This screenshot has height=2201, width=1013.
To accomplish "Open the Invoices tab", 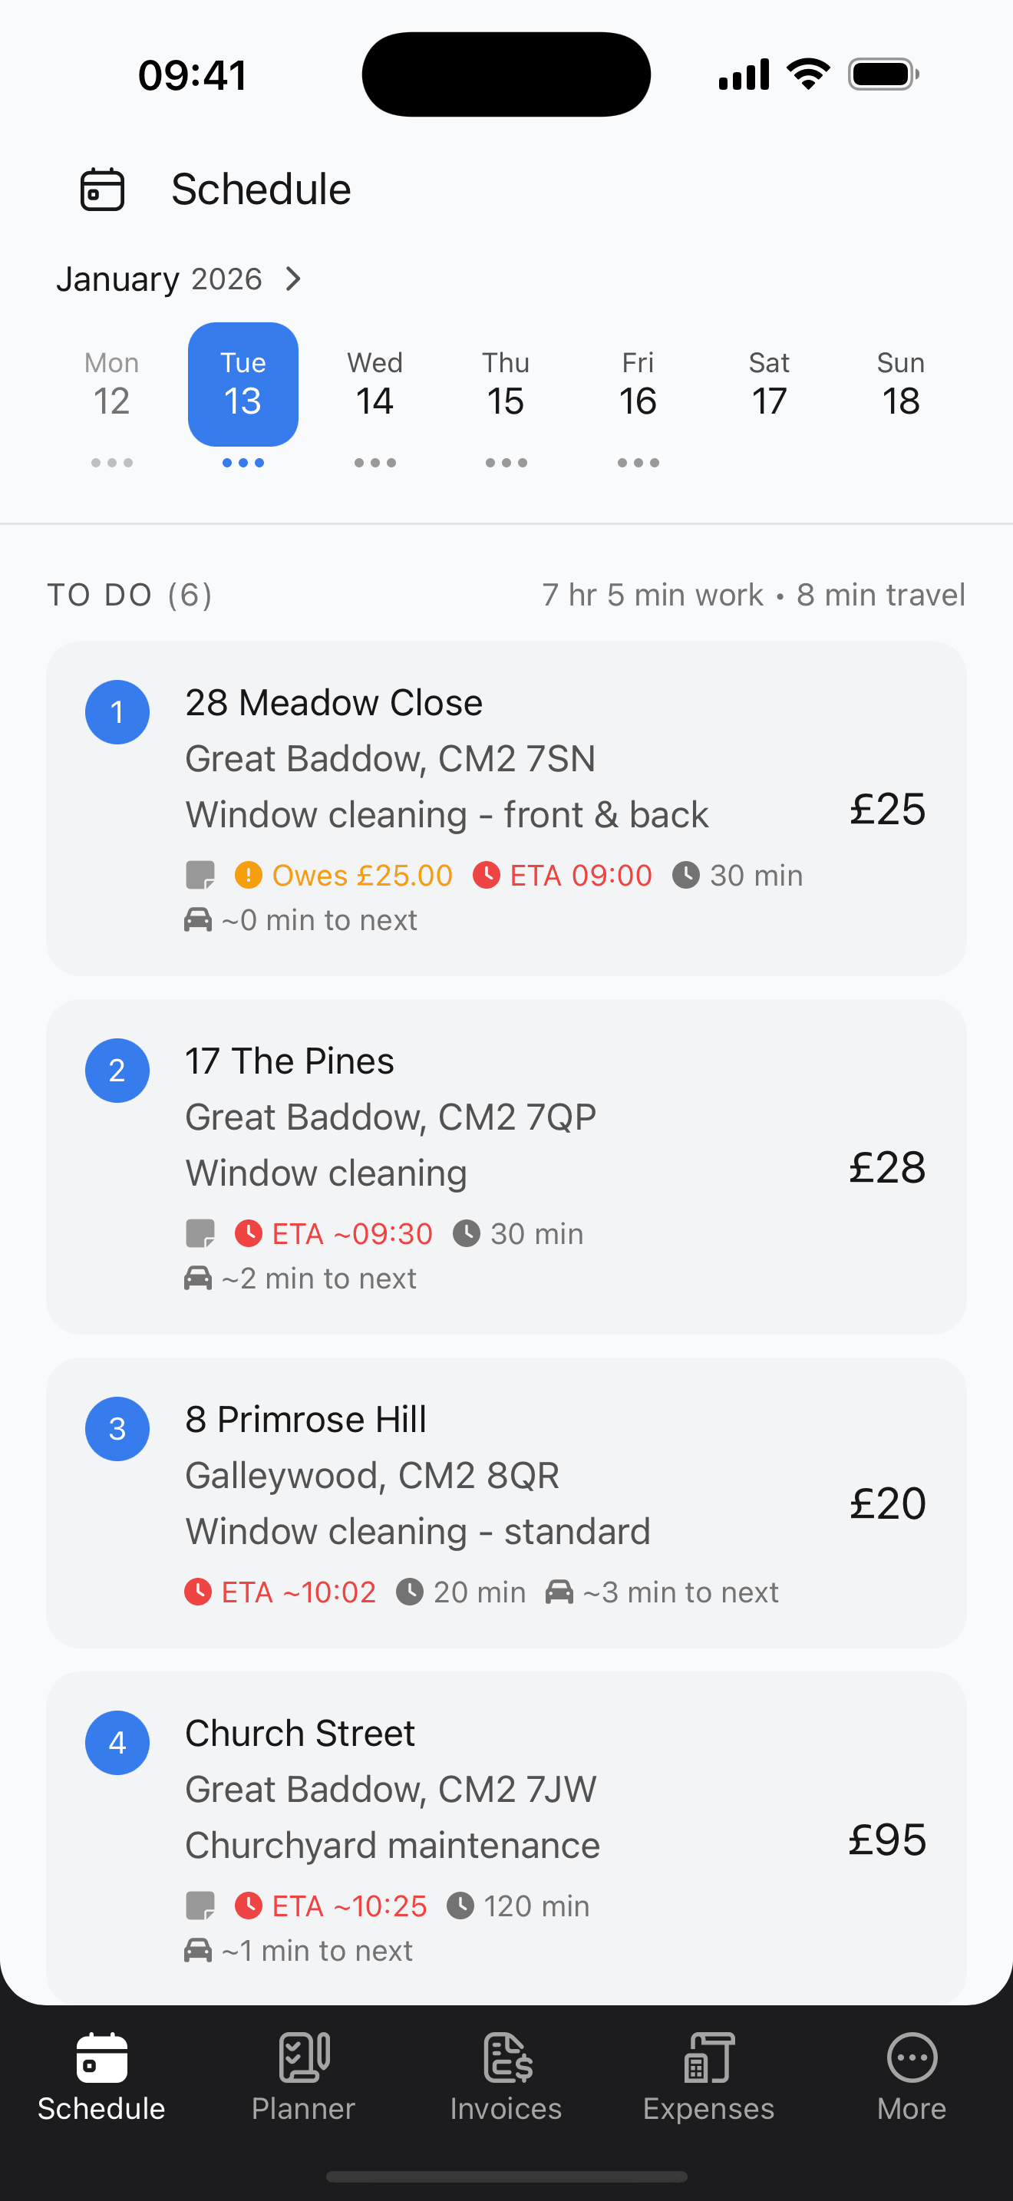I will click(506, 2074).
